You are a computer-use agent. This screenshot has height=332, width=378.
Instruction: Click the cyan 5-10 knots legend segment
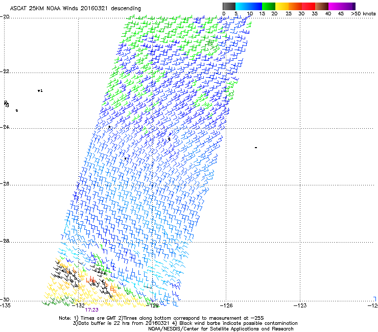(242, 6)
